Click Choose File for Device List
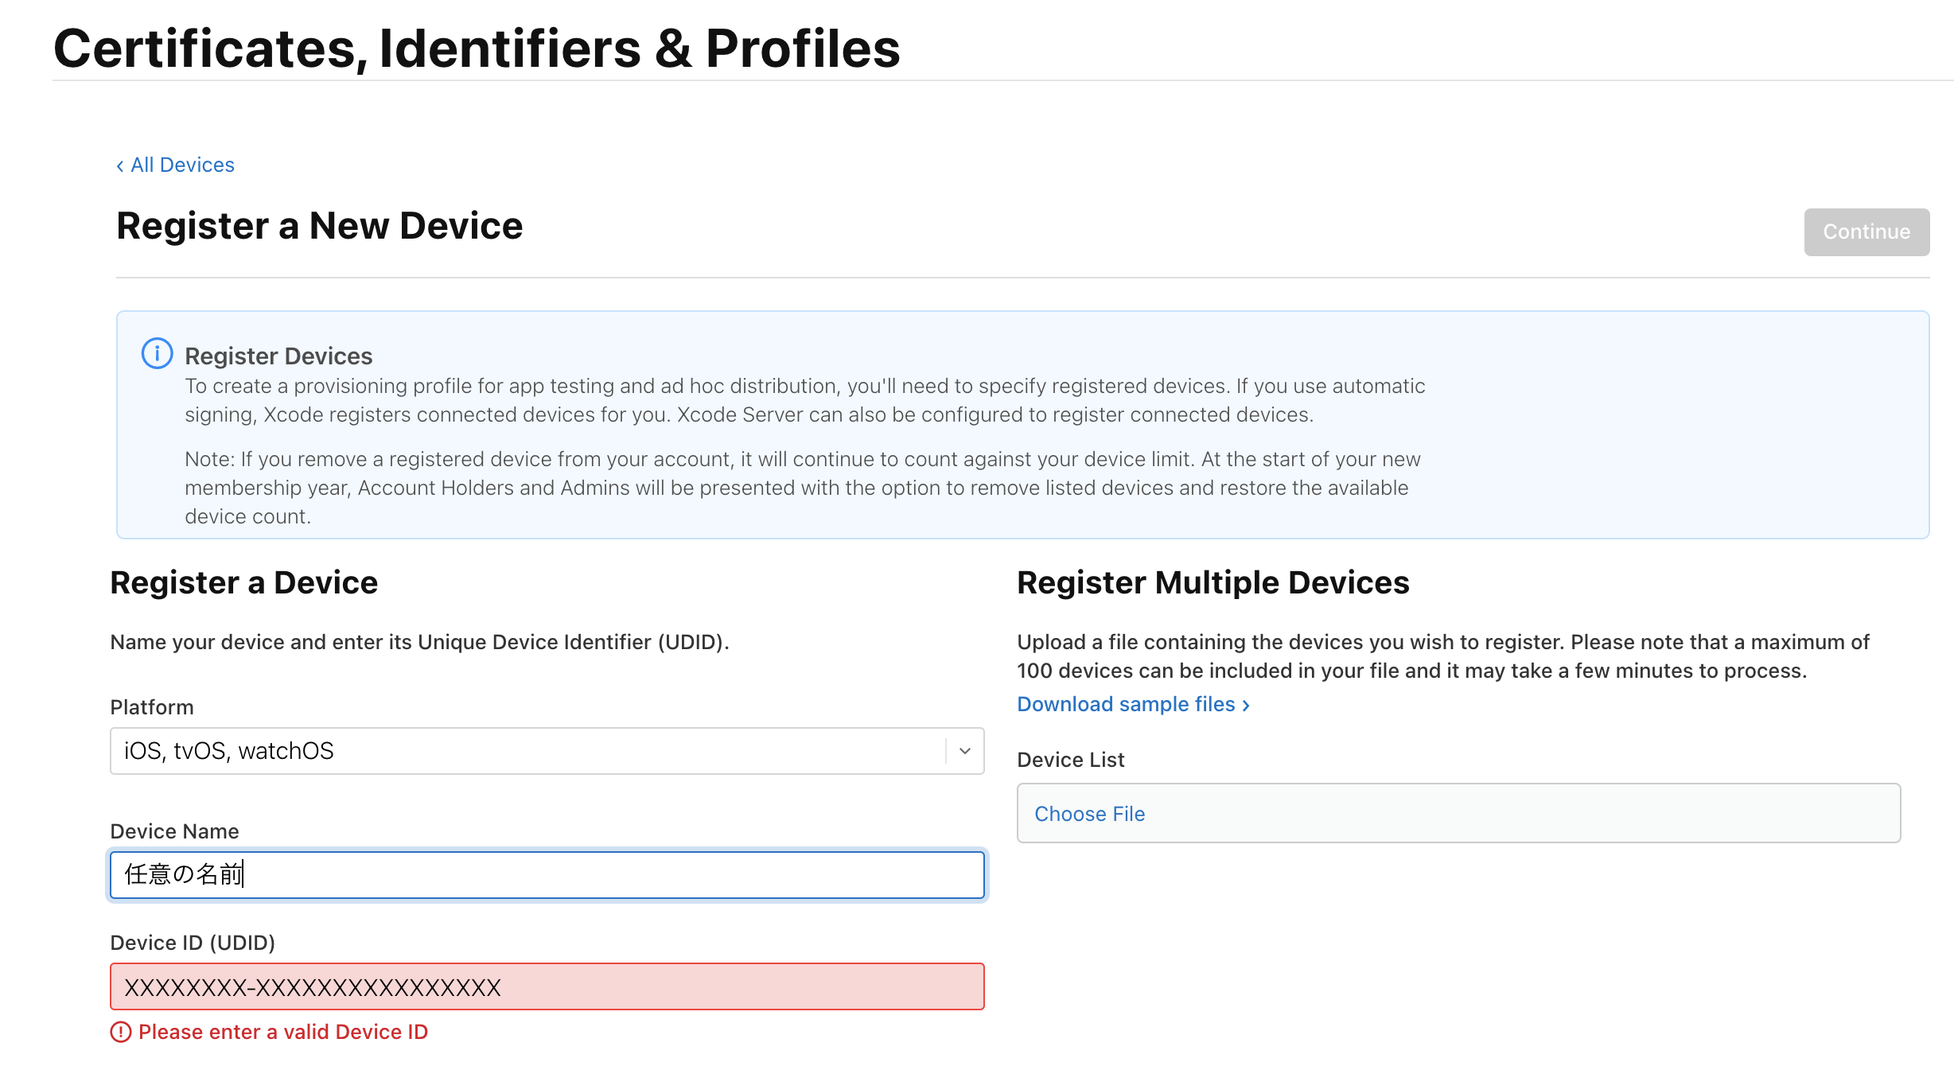 (1089, 814)
